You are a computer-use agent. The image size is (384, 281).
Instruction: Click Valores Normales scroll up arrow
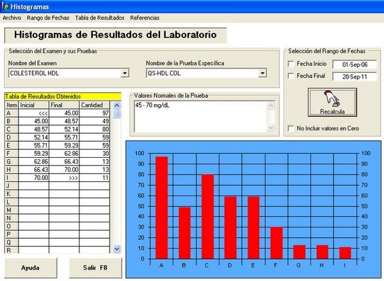click(x=271, y=105)
